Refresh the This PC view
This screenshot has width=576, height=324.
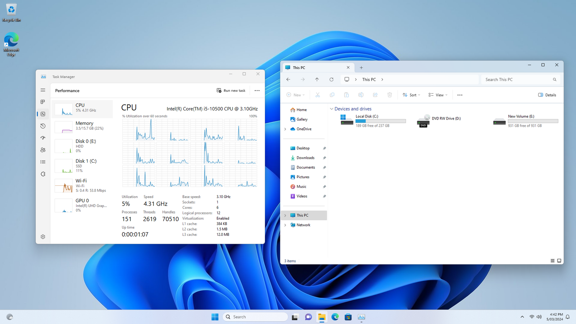pos(332,80)
